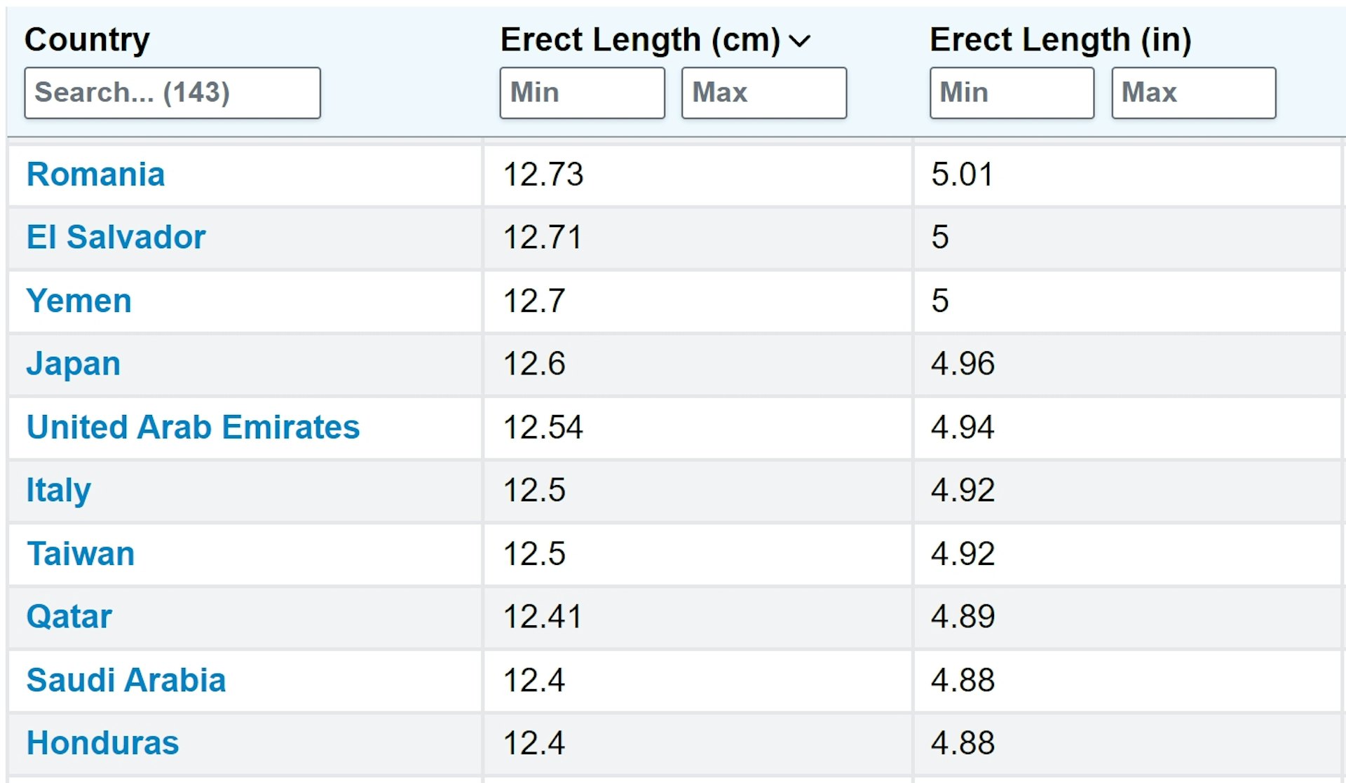This screenshot has width=1346, height=783.
Task: Open the Qatar link
Action: 69,617
